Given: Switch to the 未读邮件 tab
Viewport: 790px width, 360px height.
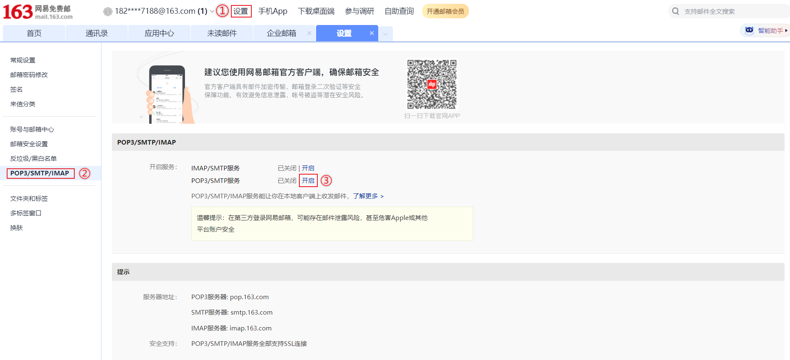Looking at the screenshot, I should (222, 33).
